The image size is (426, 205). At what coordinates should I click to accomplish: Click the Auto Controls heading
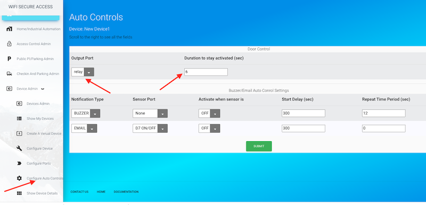(96, 17)
